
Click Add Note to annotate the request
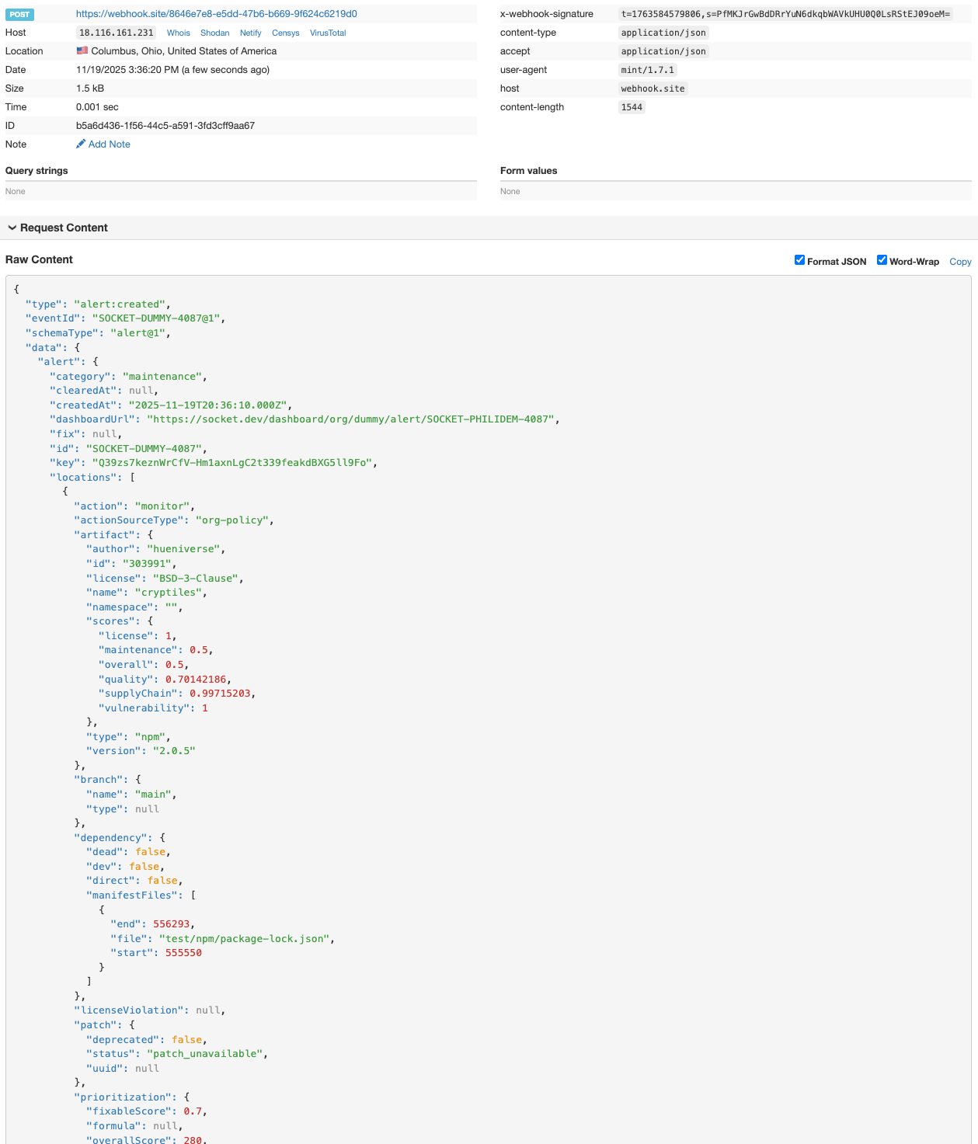(x=109, y=144)
